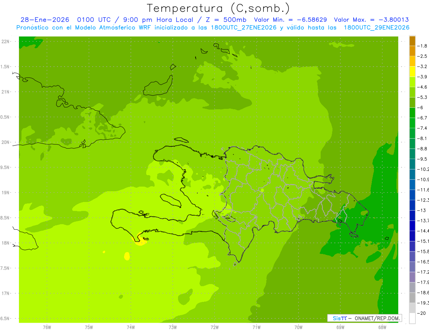This screenshot has width=429, height=332.
Task: Click the 22N latitude label
Action: (x=6, y=42)
